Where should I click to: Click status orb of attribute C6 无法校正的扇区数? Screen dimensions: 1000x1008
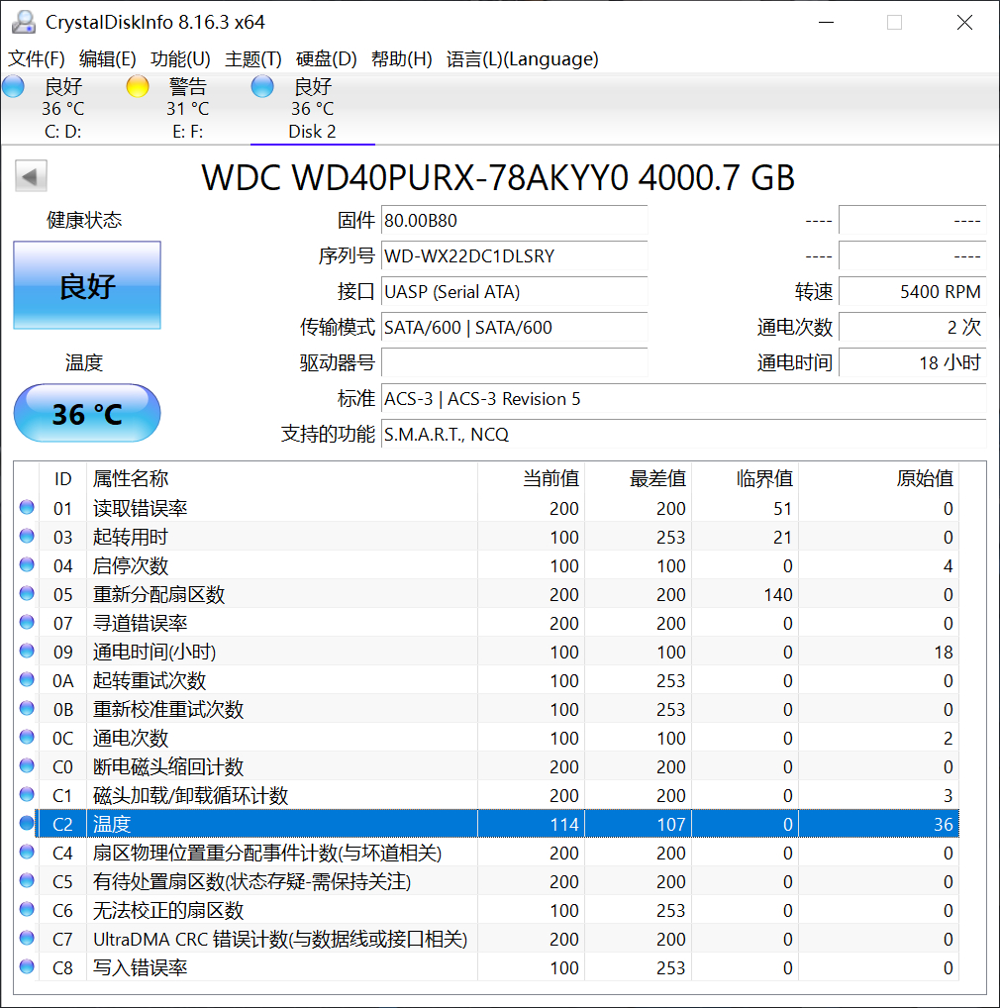coord(27,909)
